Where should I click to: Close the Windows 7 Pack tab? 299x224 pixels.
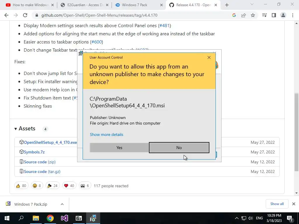pyautogui.click(x=161, y=5)
